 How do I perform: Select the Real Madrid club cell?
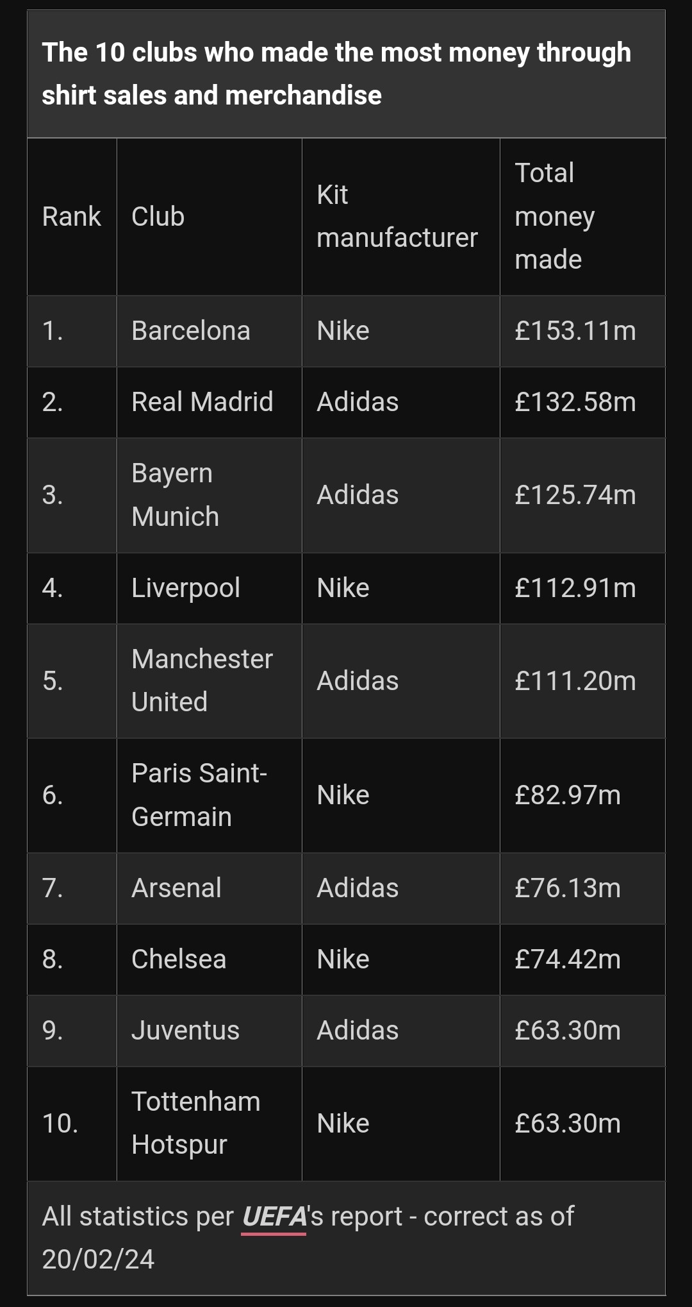[210, 402]
